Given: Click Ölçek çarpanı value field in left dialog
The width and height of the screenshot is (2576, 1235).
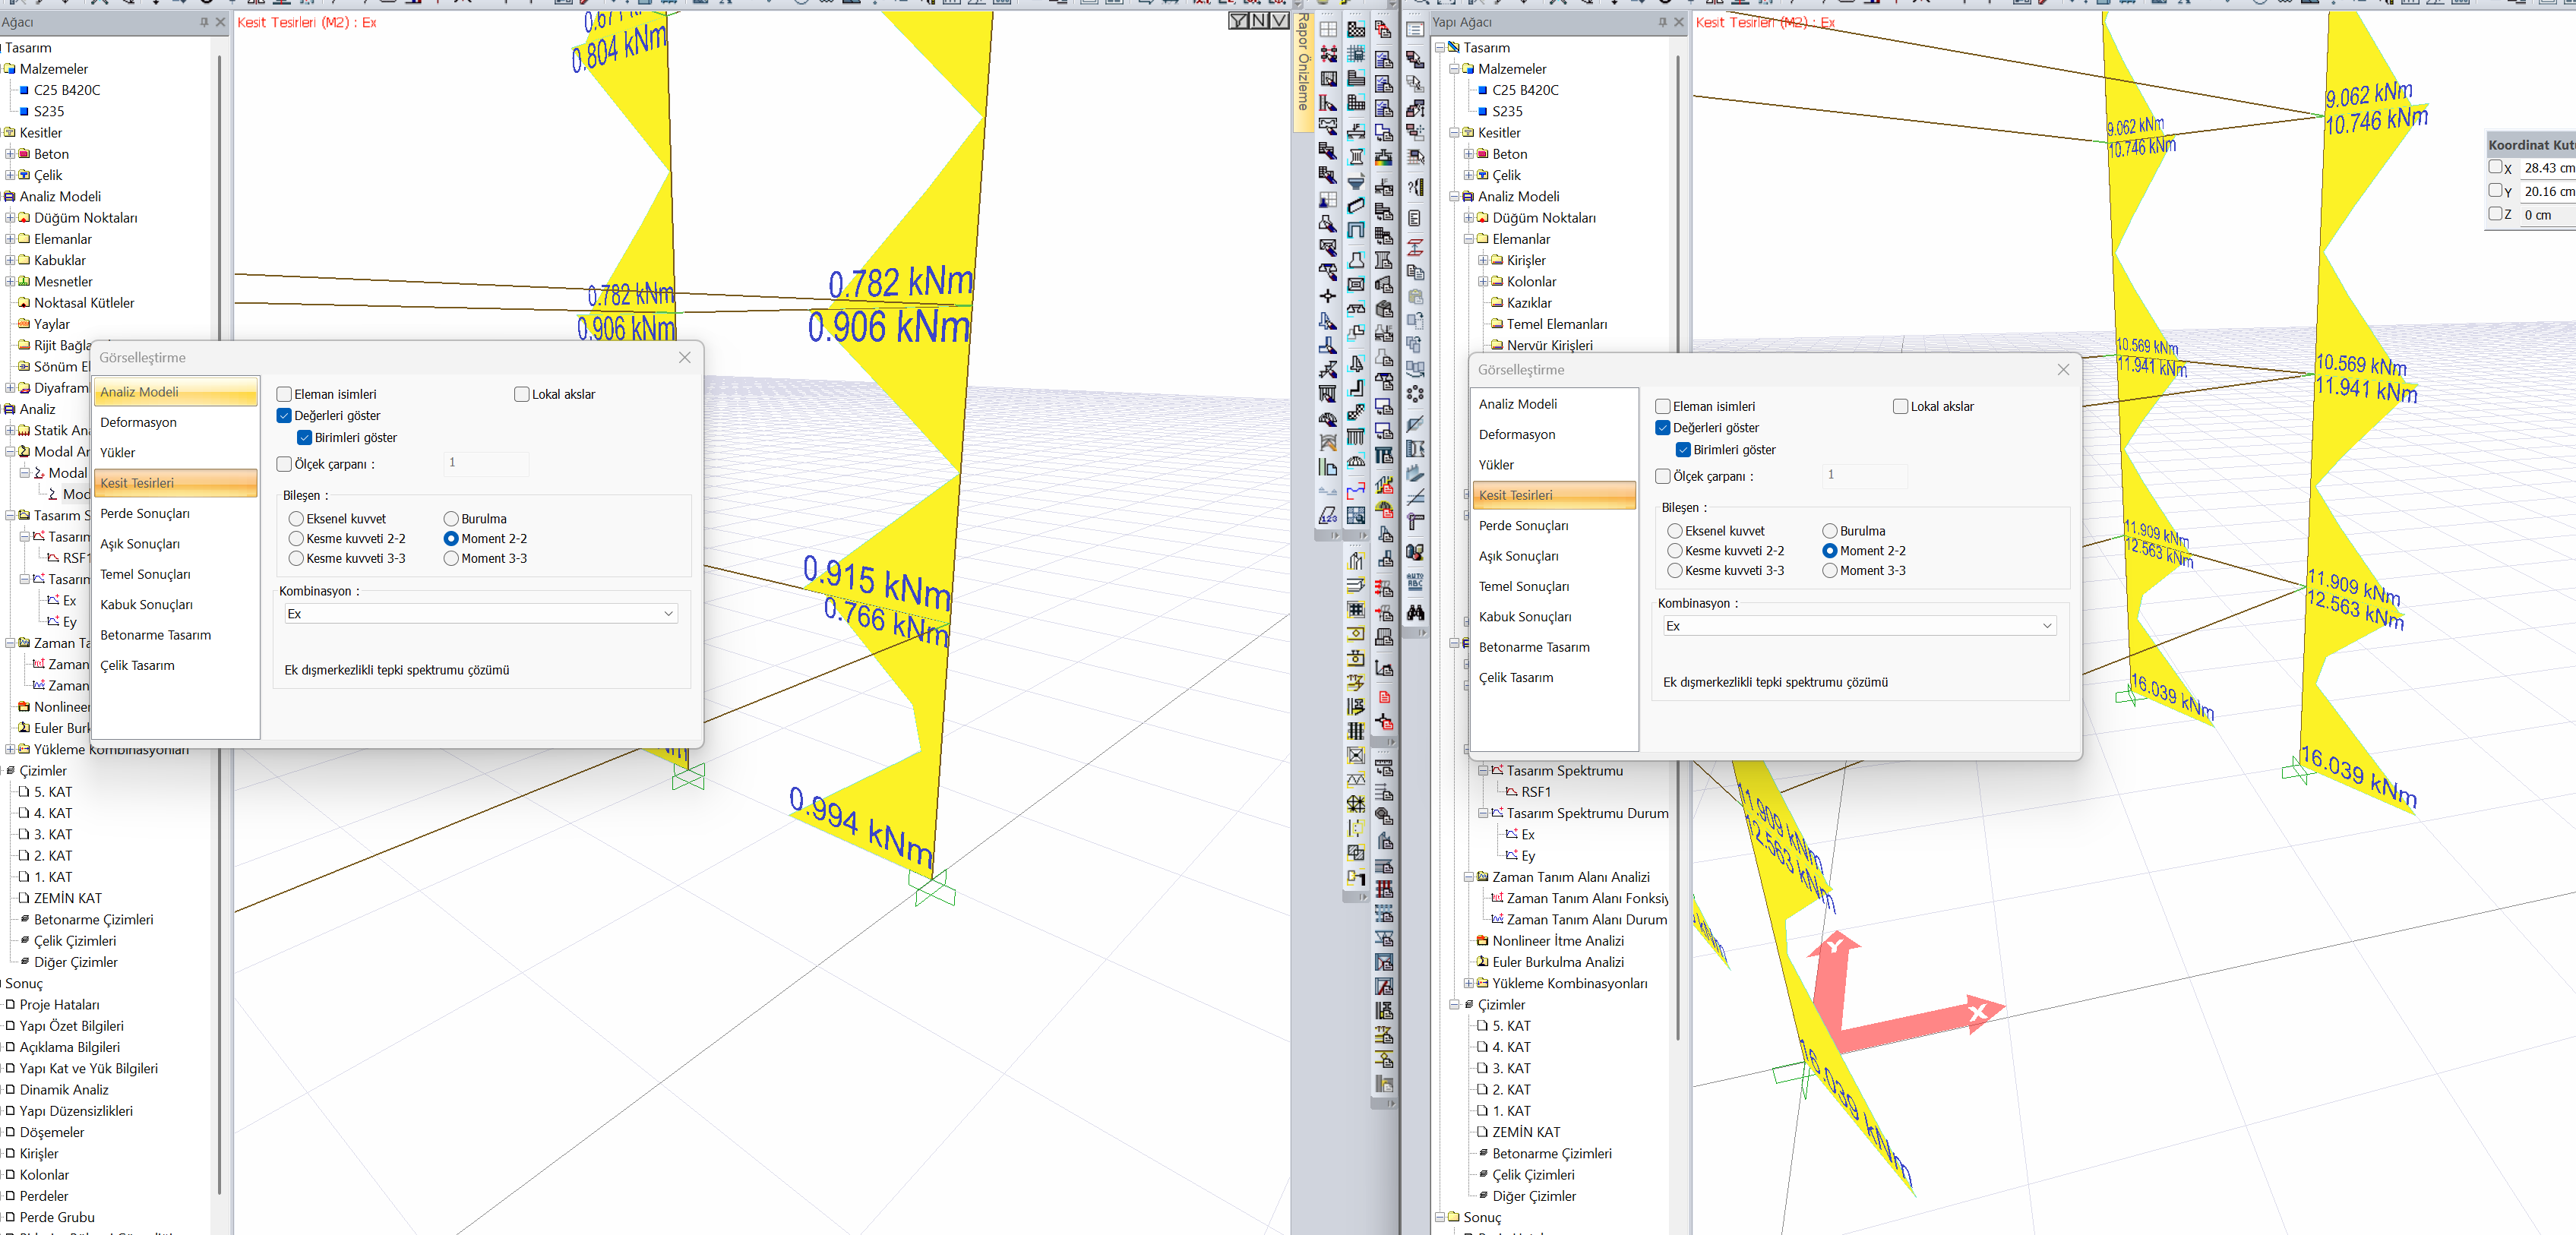Looking at the screenshot, I should click(x=486, y=463).
